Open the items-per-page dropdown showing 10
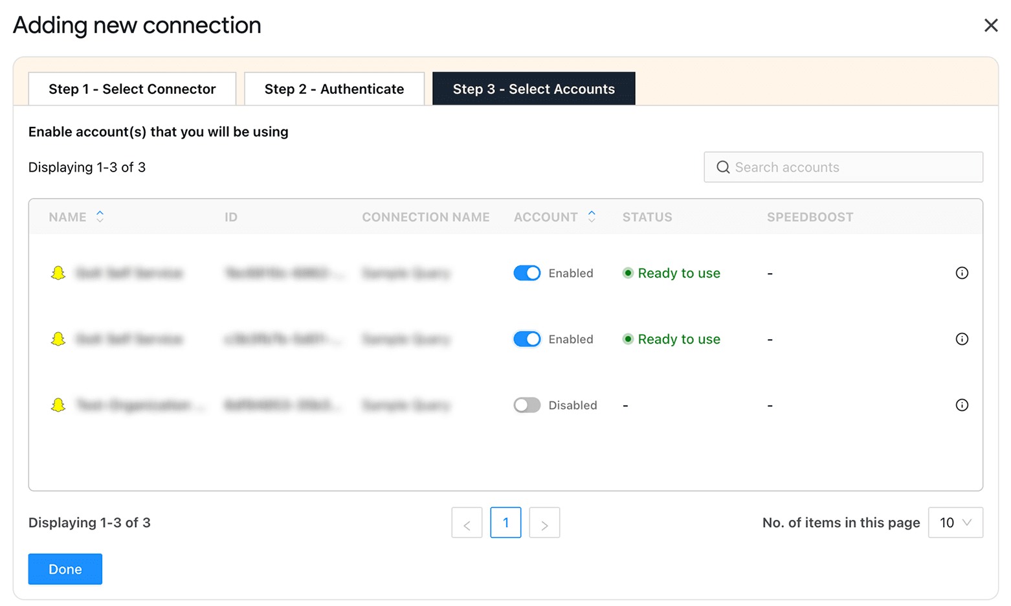This screenshot has width=1011, height=606. 955,522
